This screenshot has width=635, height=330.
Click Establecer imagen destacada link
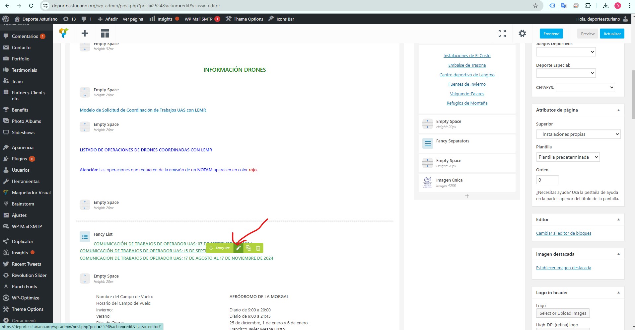[x=563, y=268]
